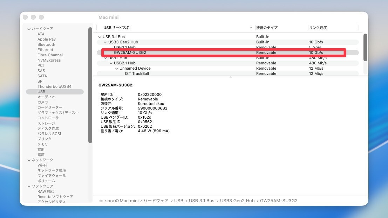Select Apple Pay in the sidebar
Image resolution: width=388 pixels, height=218 pixels.
coord(47,39)
